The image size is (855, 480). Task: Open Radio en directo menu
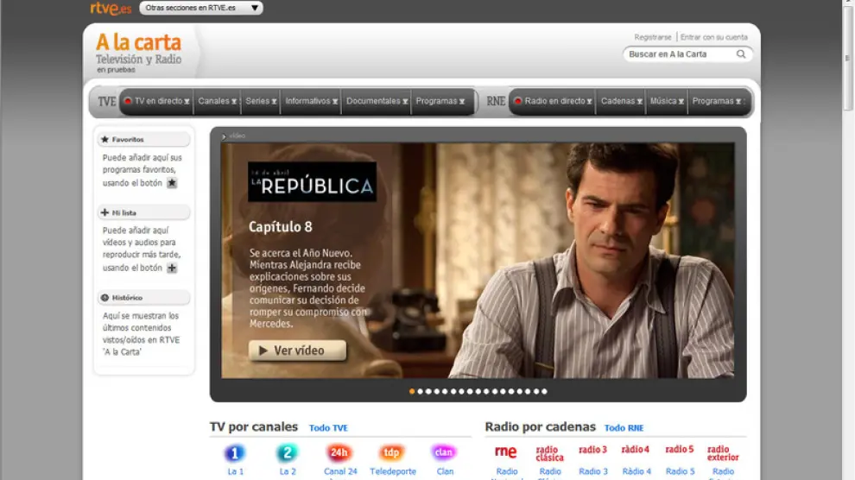coord(553,101)
